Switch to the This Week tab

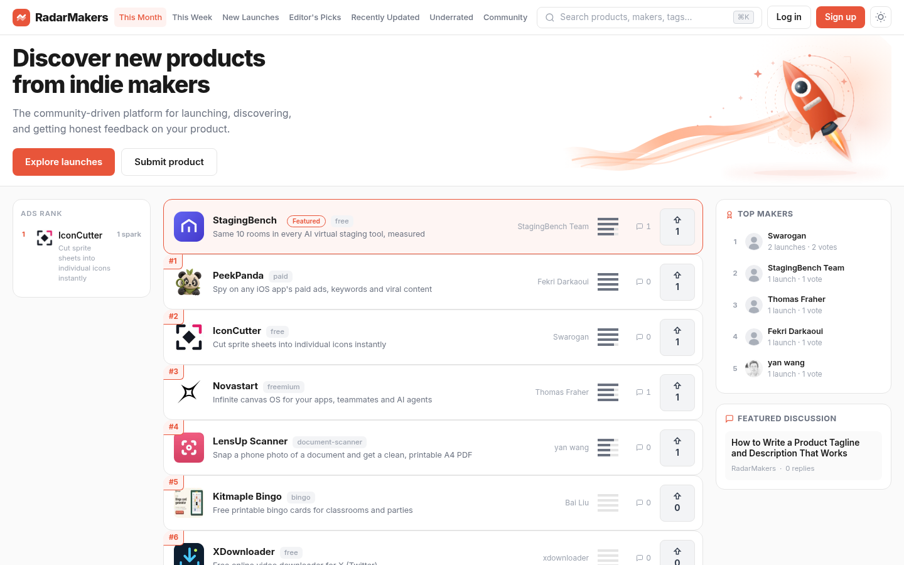click(x=192, y=18)
